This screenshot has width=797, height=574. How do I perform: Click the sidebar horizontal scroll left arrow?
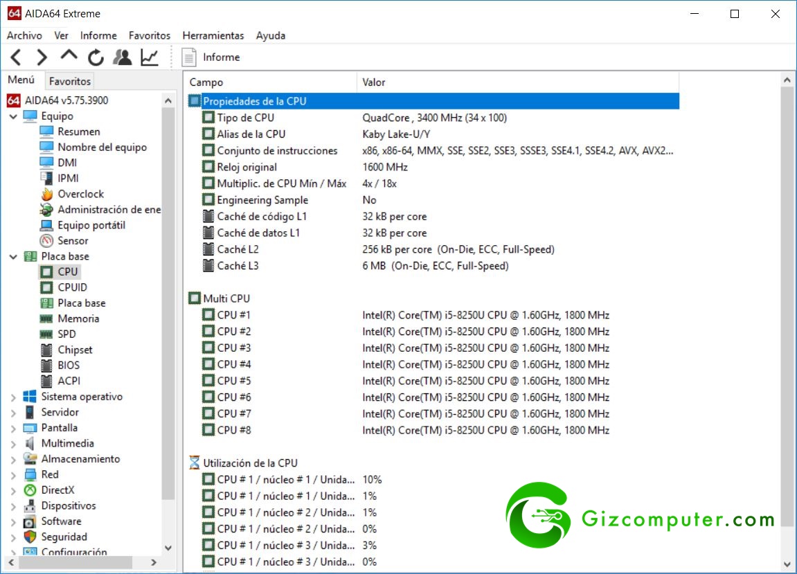(11, 562)
